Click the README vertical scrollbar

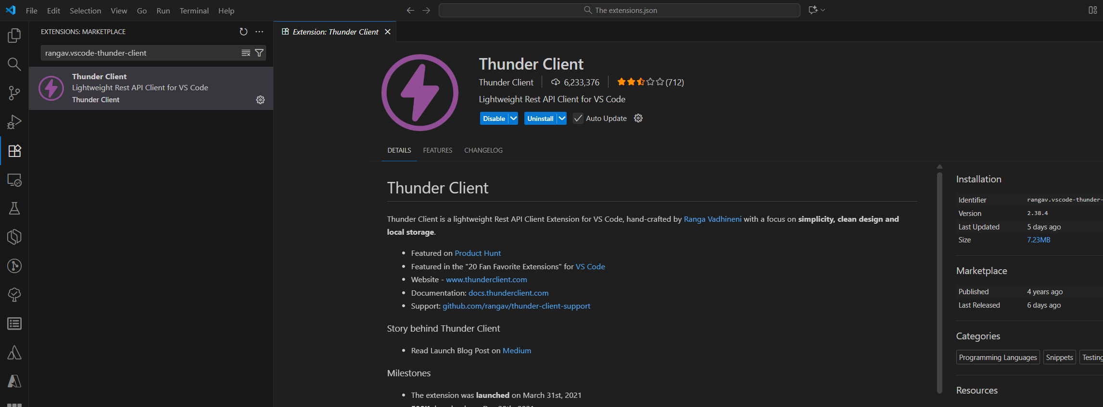coord(939,282)
